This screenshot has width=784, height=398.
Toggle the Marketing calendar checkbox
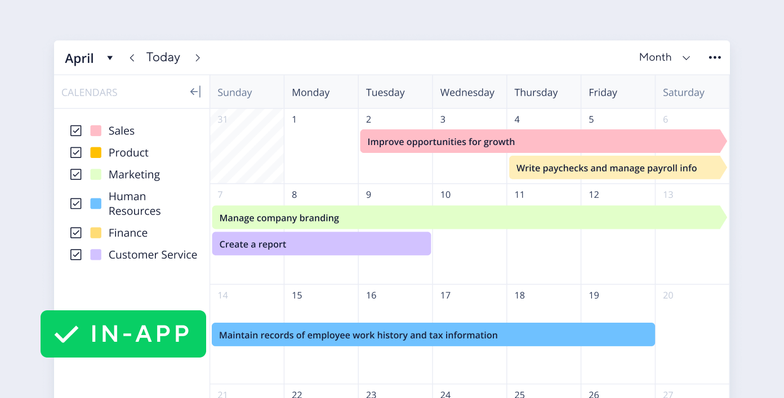click(x=76, y=174)
